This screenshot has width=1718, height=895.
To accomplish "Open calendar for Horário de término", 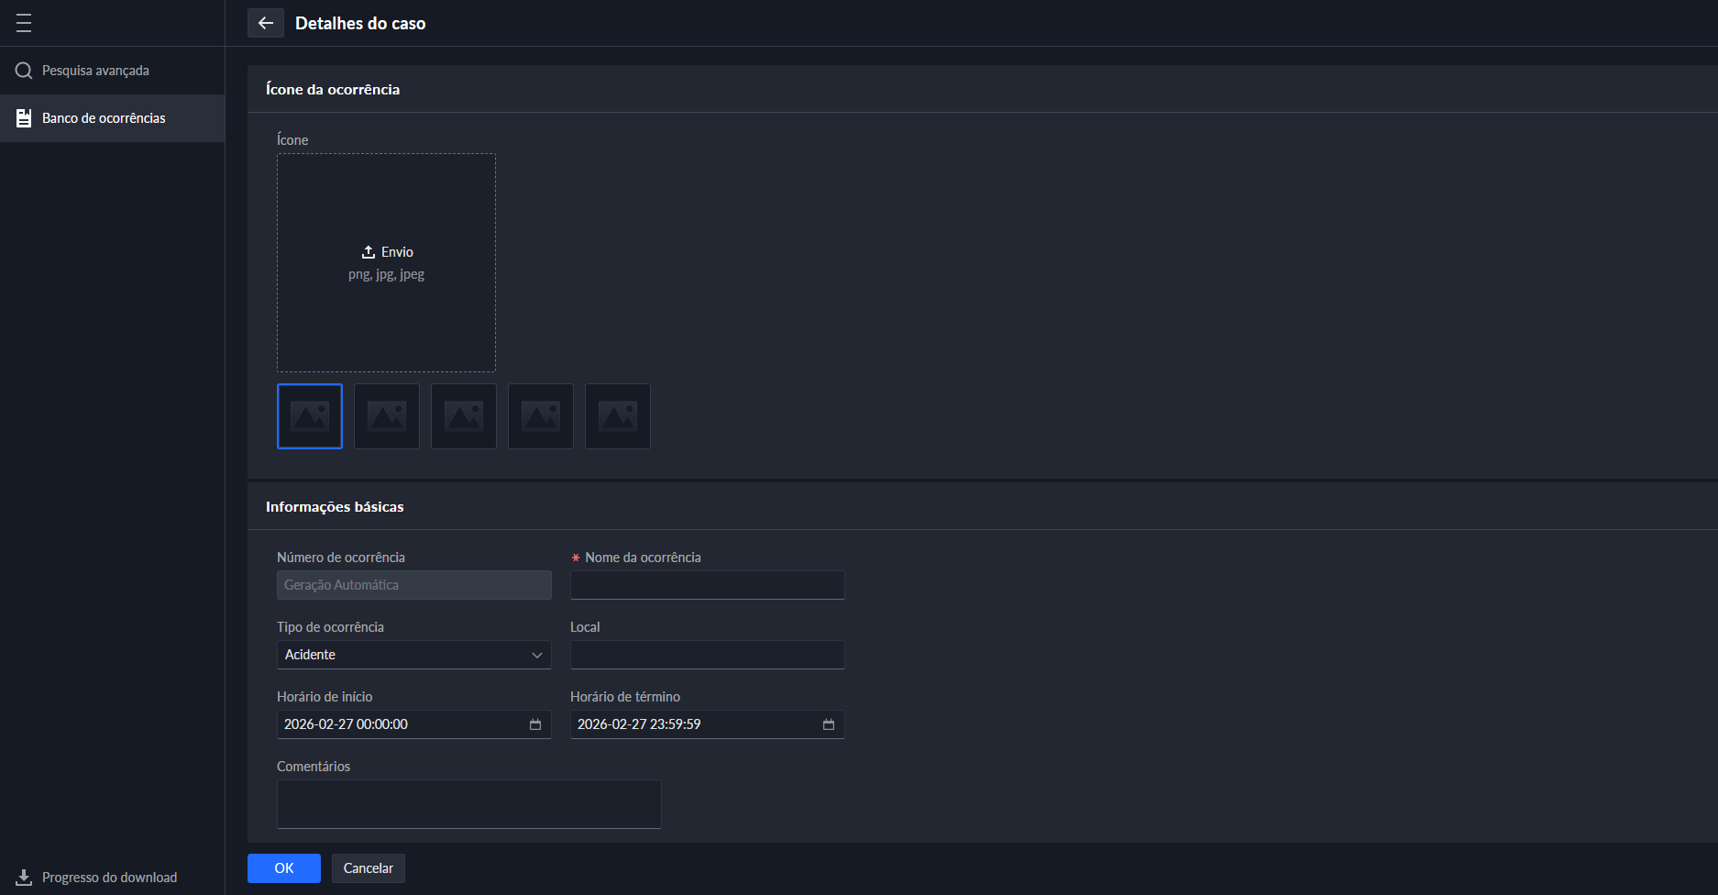I will pyautogui.click(x=829, y=724).
